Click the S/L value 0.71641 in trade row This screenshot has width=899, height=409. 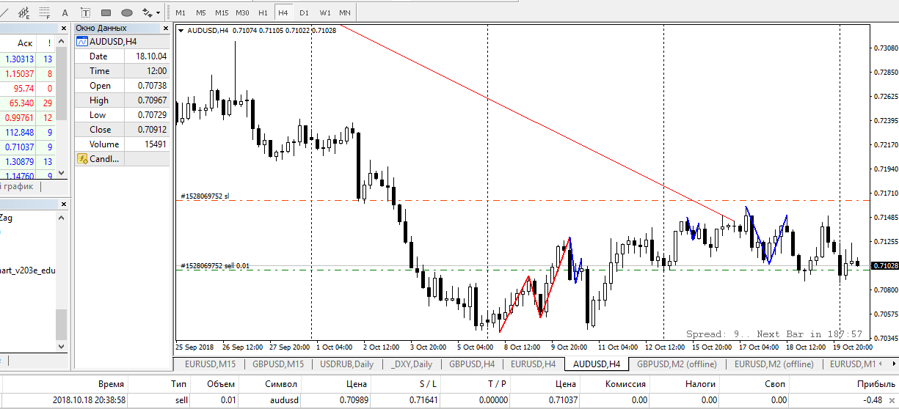pyautogui.click(x=423, y=400)
